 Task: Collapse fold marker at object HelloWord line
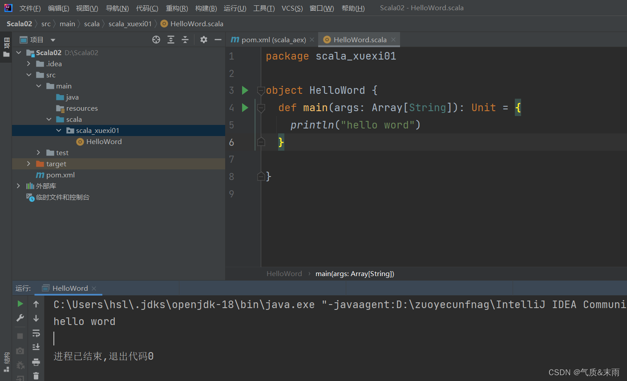pos(261,90)
